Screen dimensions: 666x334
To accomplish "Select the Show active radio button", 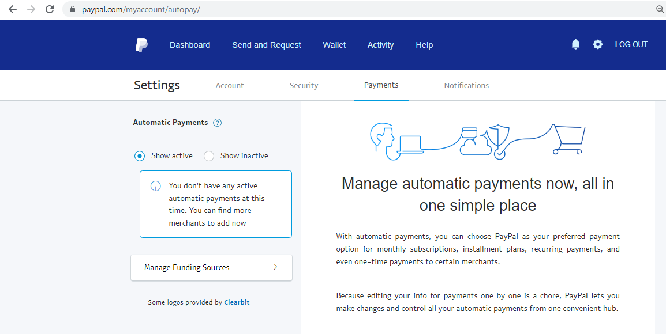I will coord(139,156).
